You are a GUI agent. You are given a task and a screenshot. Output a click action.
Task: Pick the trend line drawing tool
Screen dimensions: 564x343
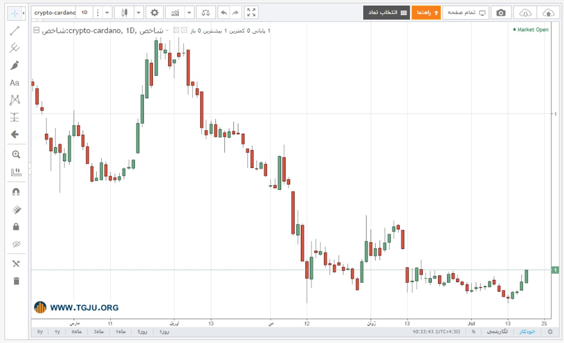pos(15,30)
